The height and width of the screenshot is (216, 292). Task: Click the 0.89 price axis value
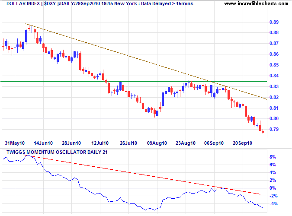coord(274,22)
